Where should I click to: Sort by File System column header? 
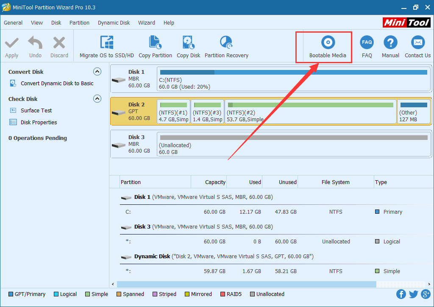(x=336, y=182)
